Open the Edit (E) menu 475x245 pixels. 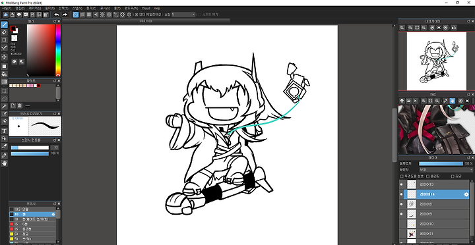tap(20, 9)
